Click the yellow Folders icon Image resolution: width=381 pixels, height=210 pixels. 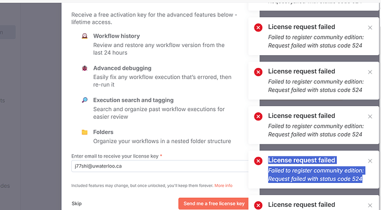(84, 132)
